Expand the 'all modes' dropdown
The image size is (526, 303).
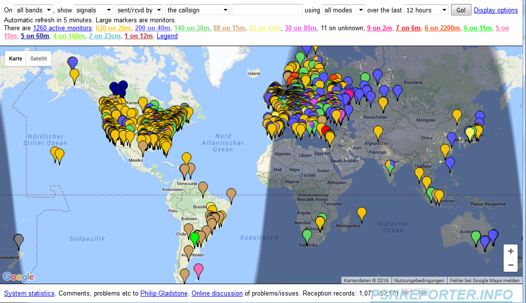[343, 10]
